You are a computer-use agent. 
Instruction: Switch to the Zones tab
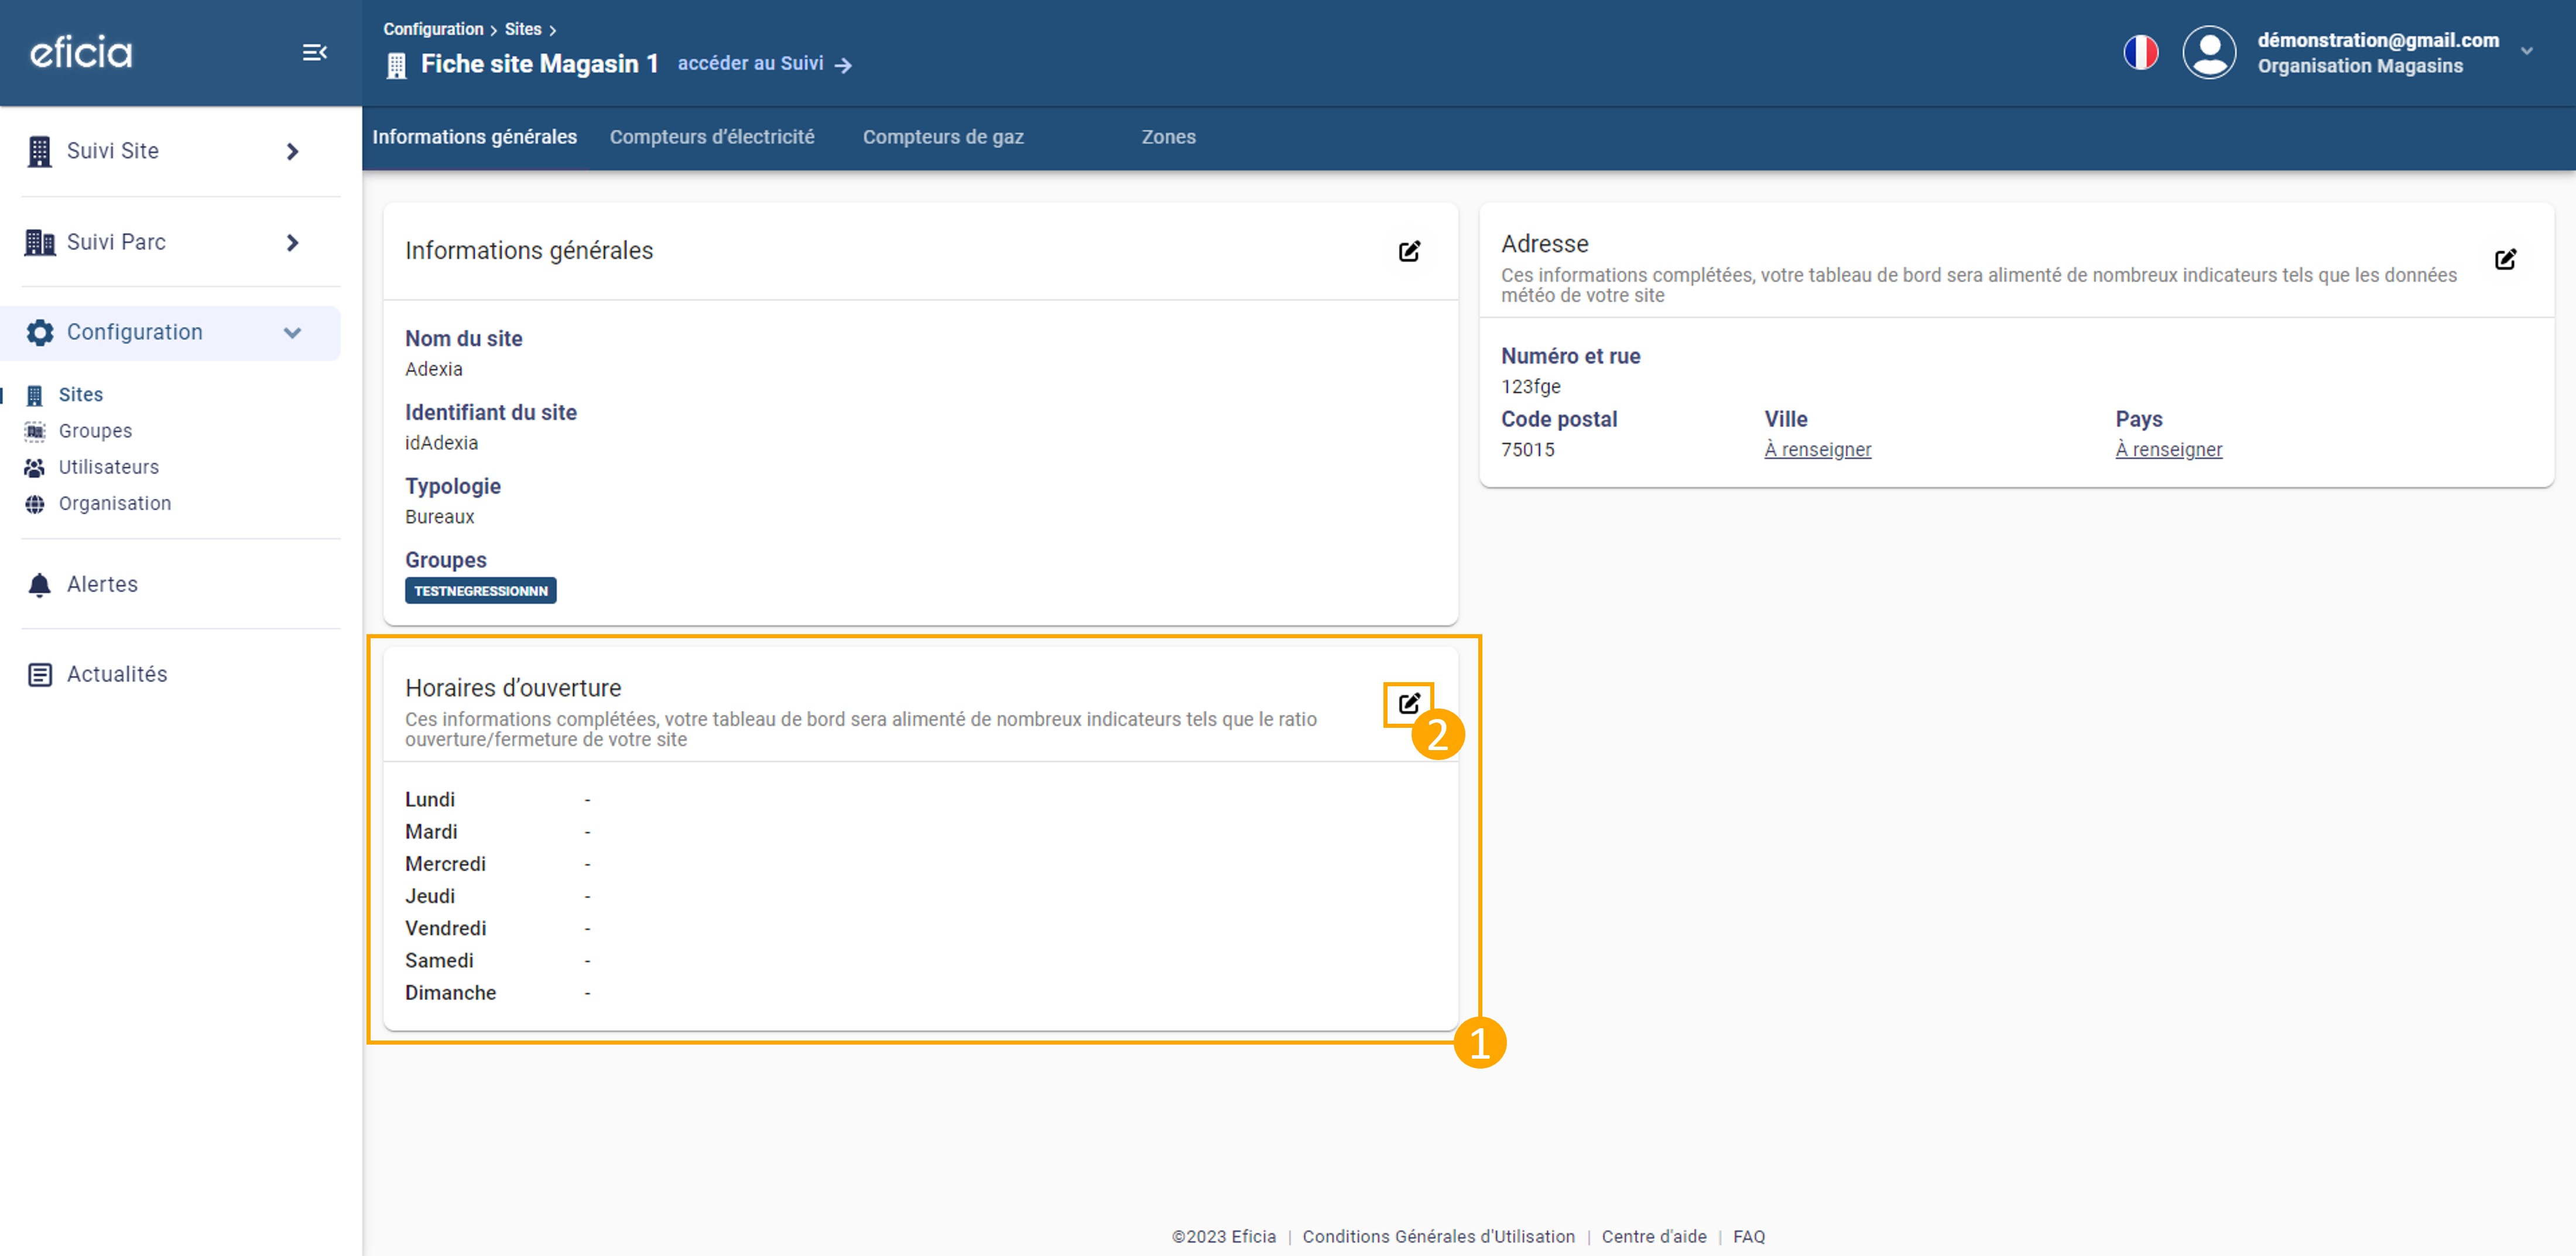pos(1168,137)
